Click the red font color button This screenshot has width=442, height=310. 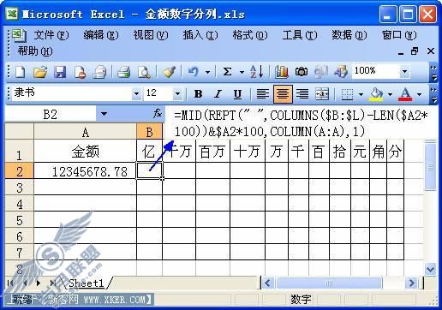click(405, 94)
